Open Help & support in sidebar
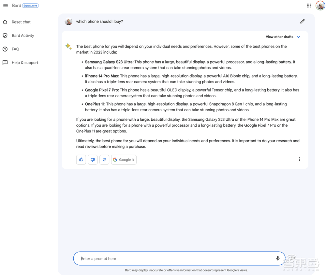Image resolution: width=326 pixels, height=277 pixels. (x=25, y=62)
